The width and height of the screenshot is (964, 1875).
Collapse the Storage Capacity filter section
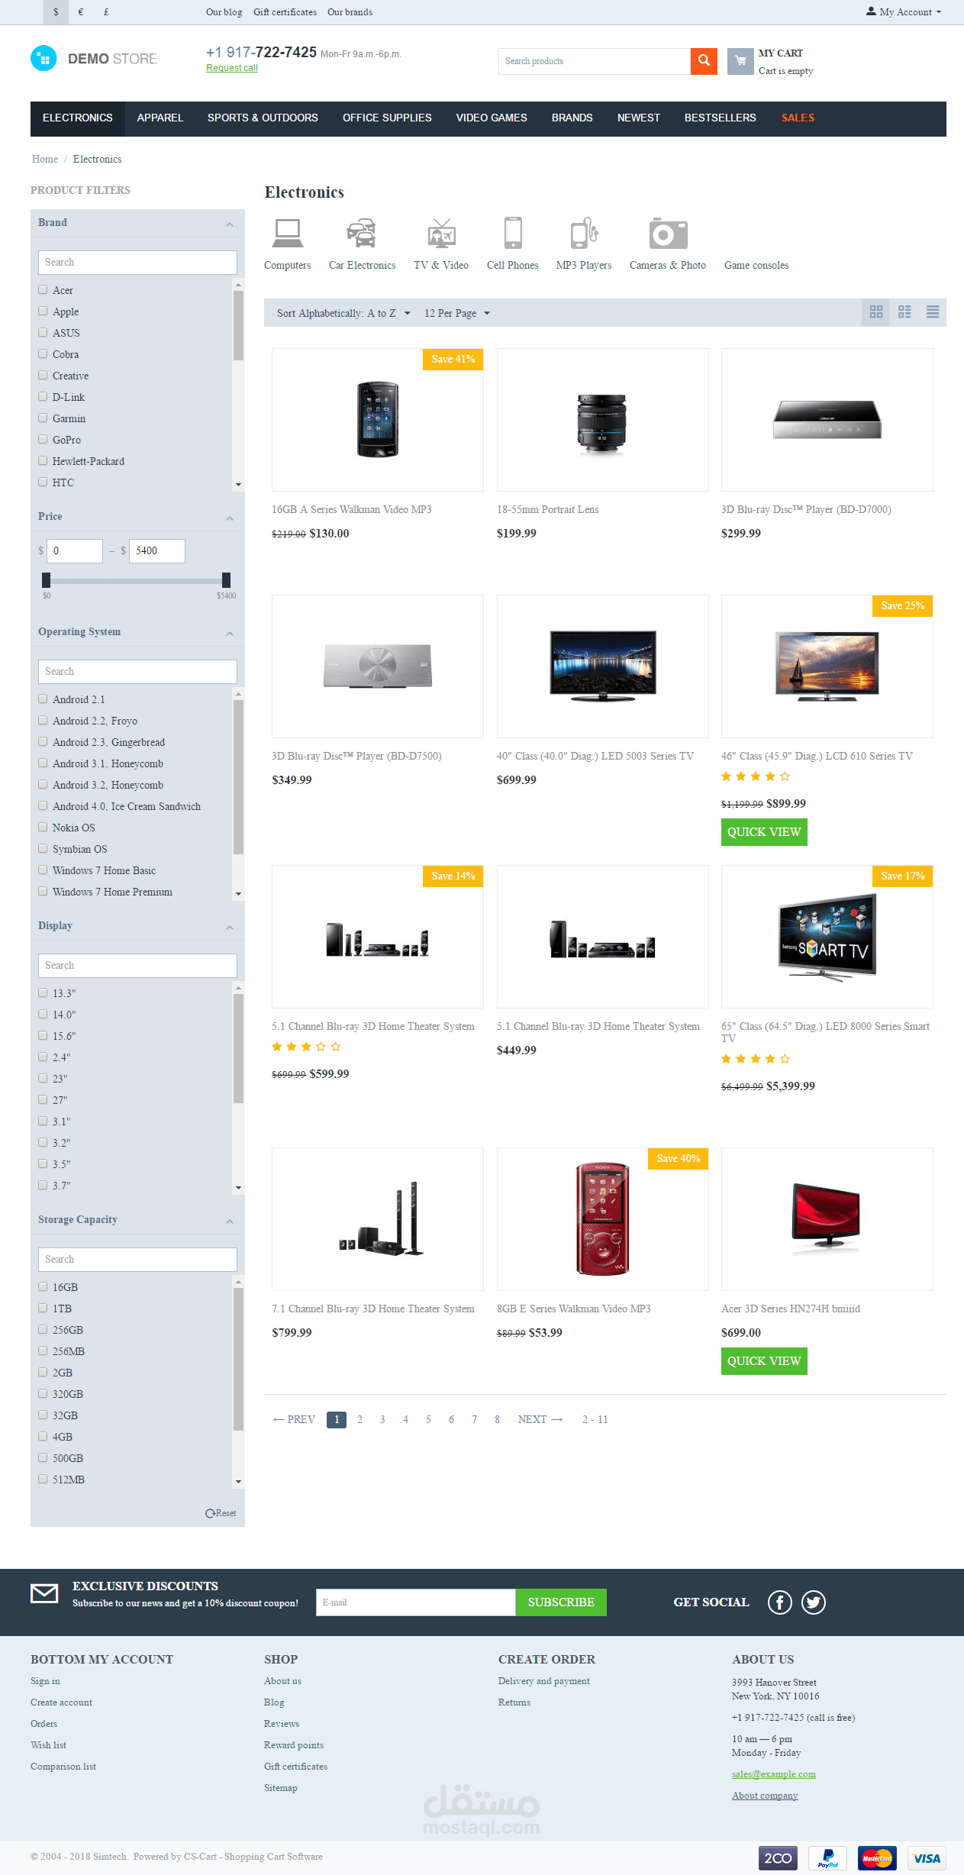(x=230, y=1221)
